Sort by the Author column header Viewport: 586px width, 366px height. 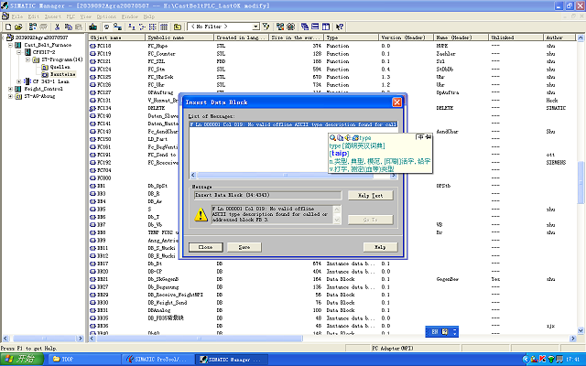click(559, 38)
